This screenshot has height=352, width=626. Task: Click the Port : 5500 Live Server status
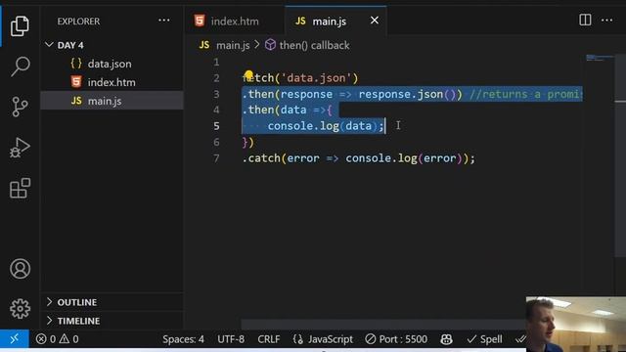(396, 339)
